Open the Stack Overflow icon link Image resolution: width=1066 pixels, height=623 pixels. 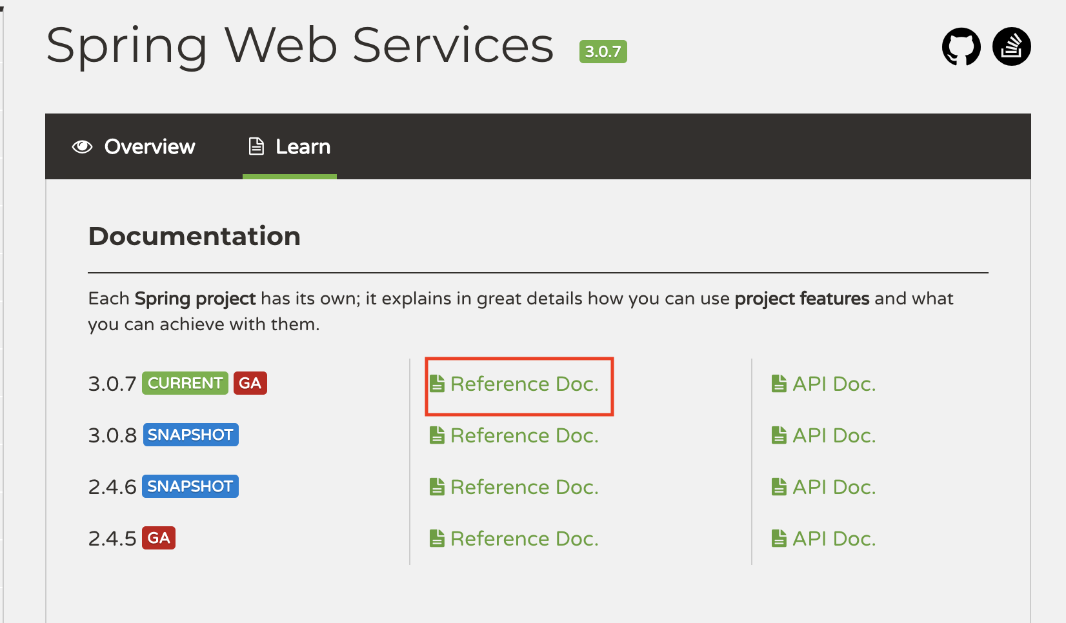pyautogui.click(x=1011, y=46)
